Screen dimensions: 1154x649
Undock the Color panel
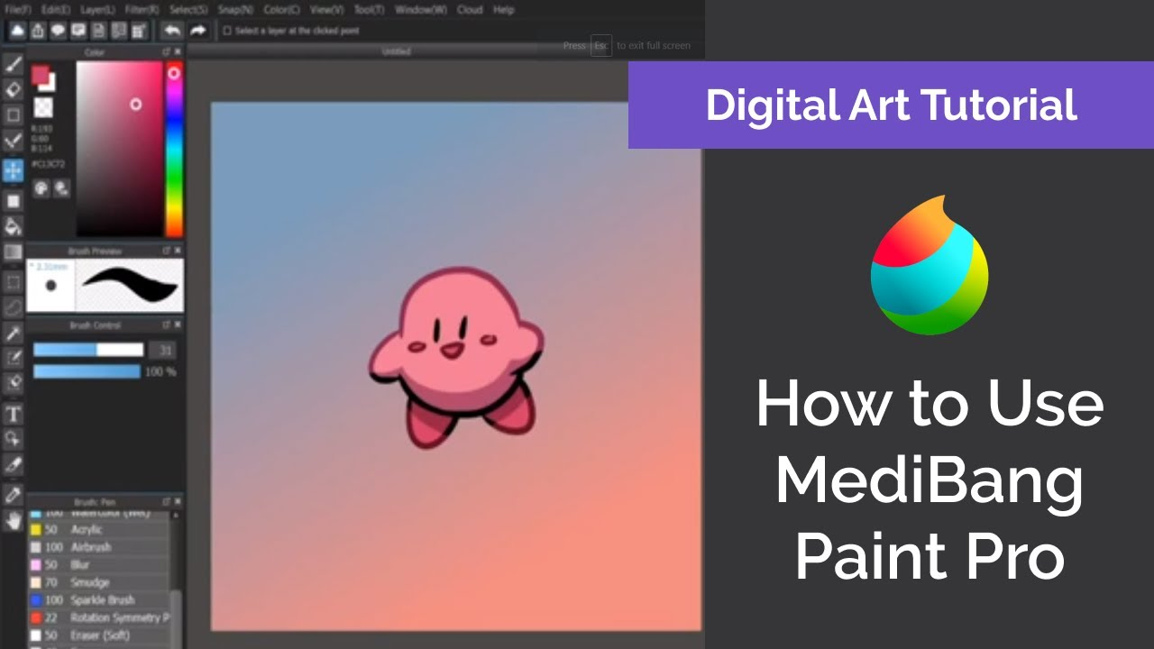(167, 52)
